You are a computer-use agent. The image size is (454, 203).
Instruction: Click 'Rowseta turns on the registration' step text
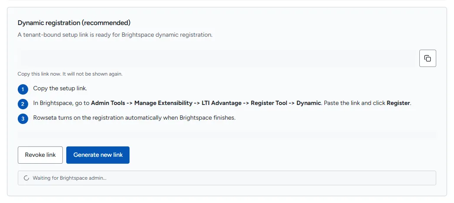tap(134, 118)
